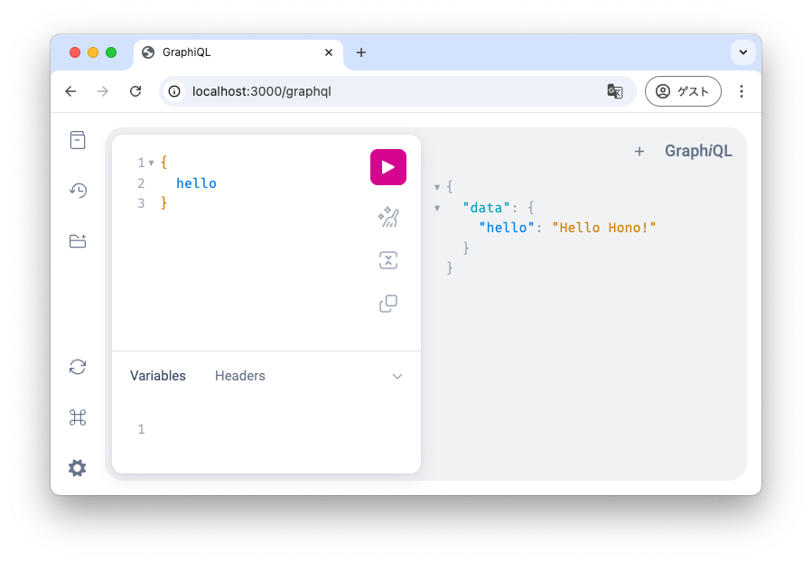
Task: Open the Chrome three-dot menu
Action: click(x=742, y=91)
